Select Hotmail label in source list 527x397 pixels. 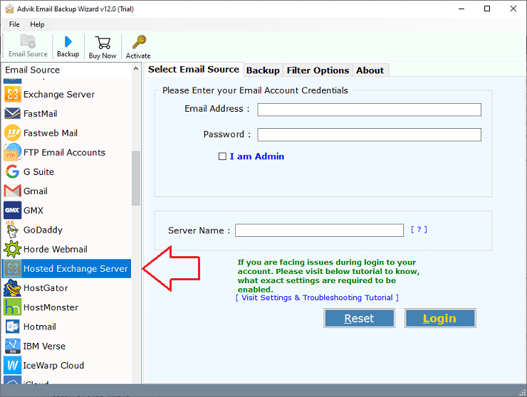(40, 327)
